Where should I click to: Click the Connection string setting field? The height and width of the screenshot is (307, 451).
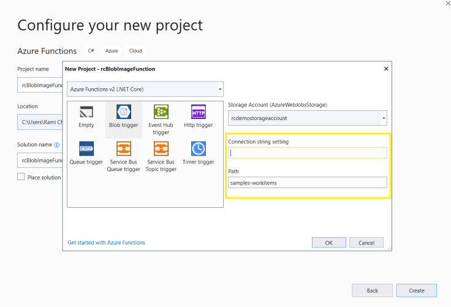tap(307, 153)
